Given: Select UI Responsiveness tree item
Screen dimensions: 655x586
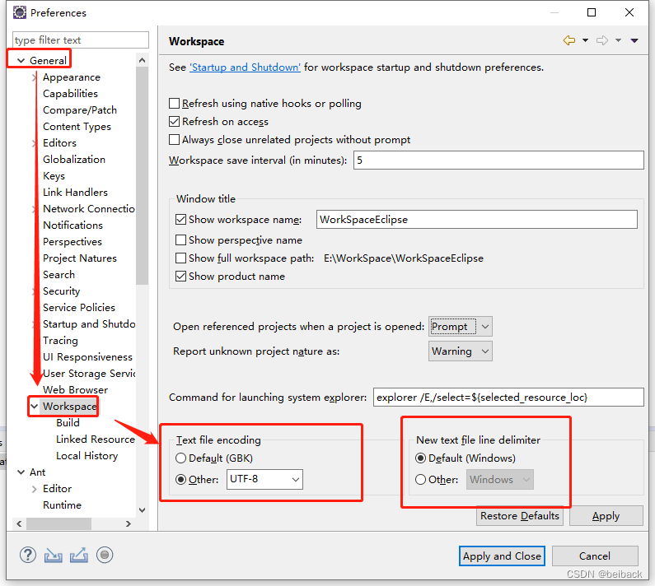Looking at the screenshot, I should (87, 357).
